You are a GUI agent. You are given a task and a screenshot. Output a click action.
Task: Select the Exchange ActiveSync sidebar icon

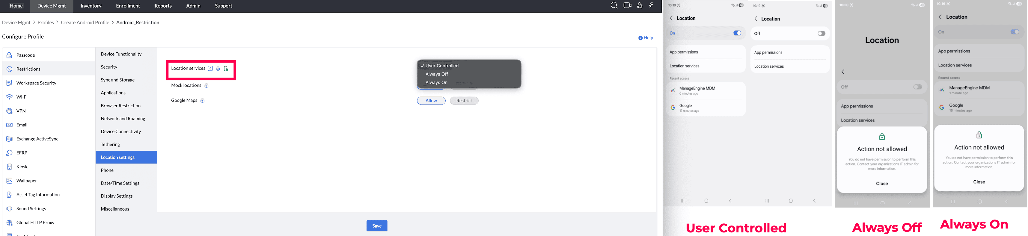click(9, 139)
